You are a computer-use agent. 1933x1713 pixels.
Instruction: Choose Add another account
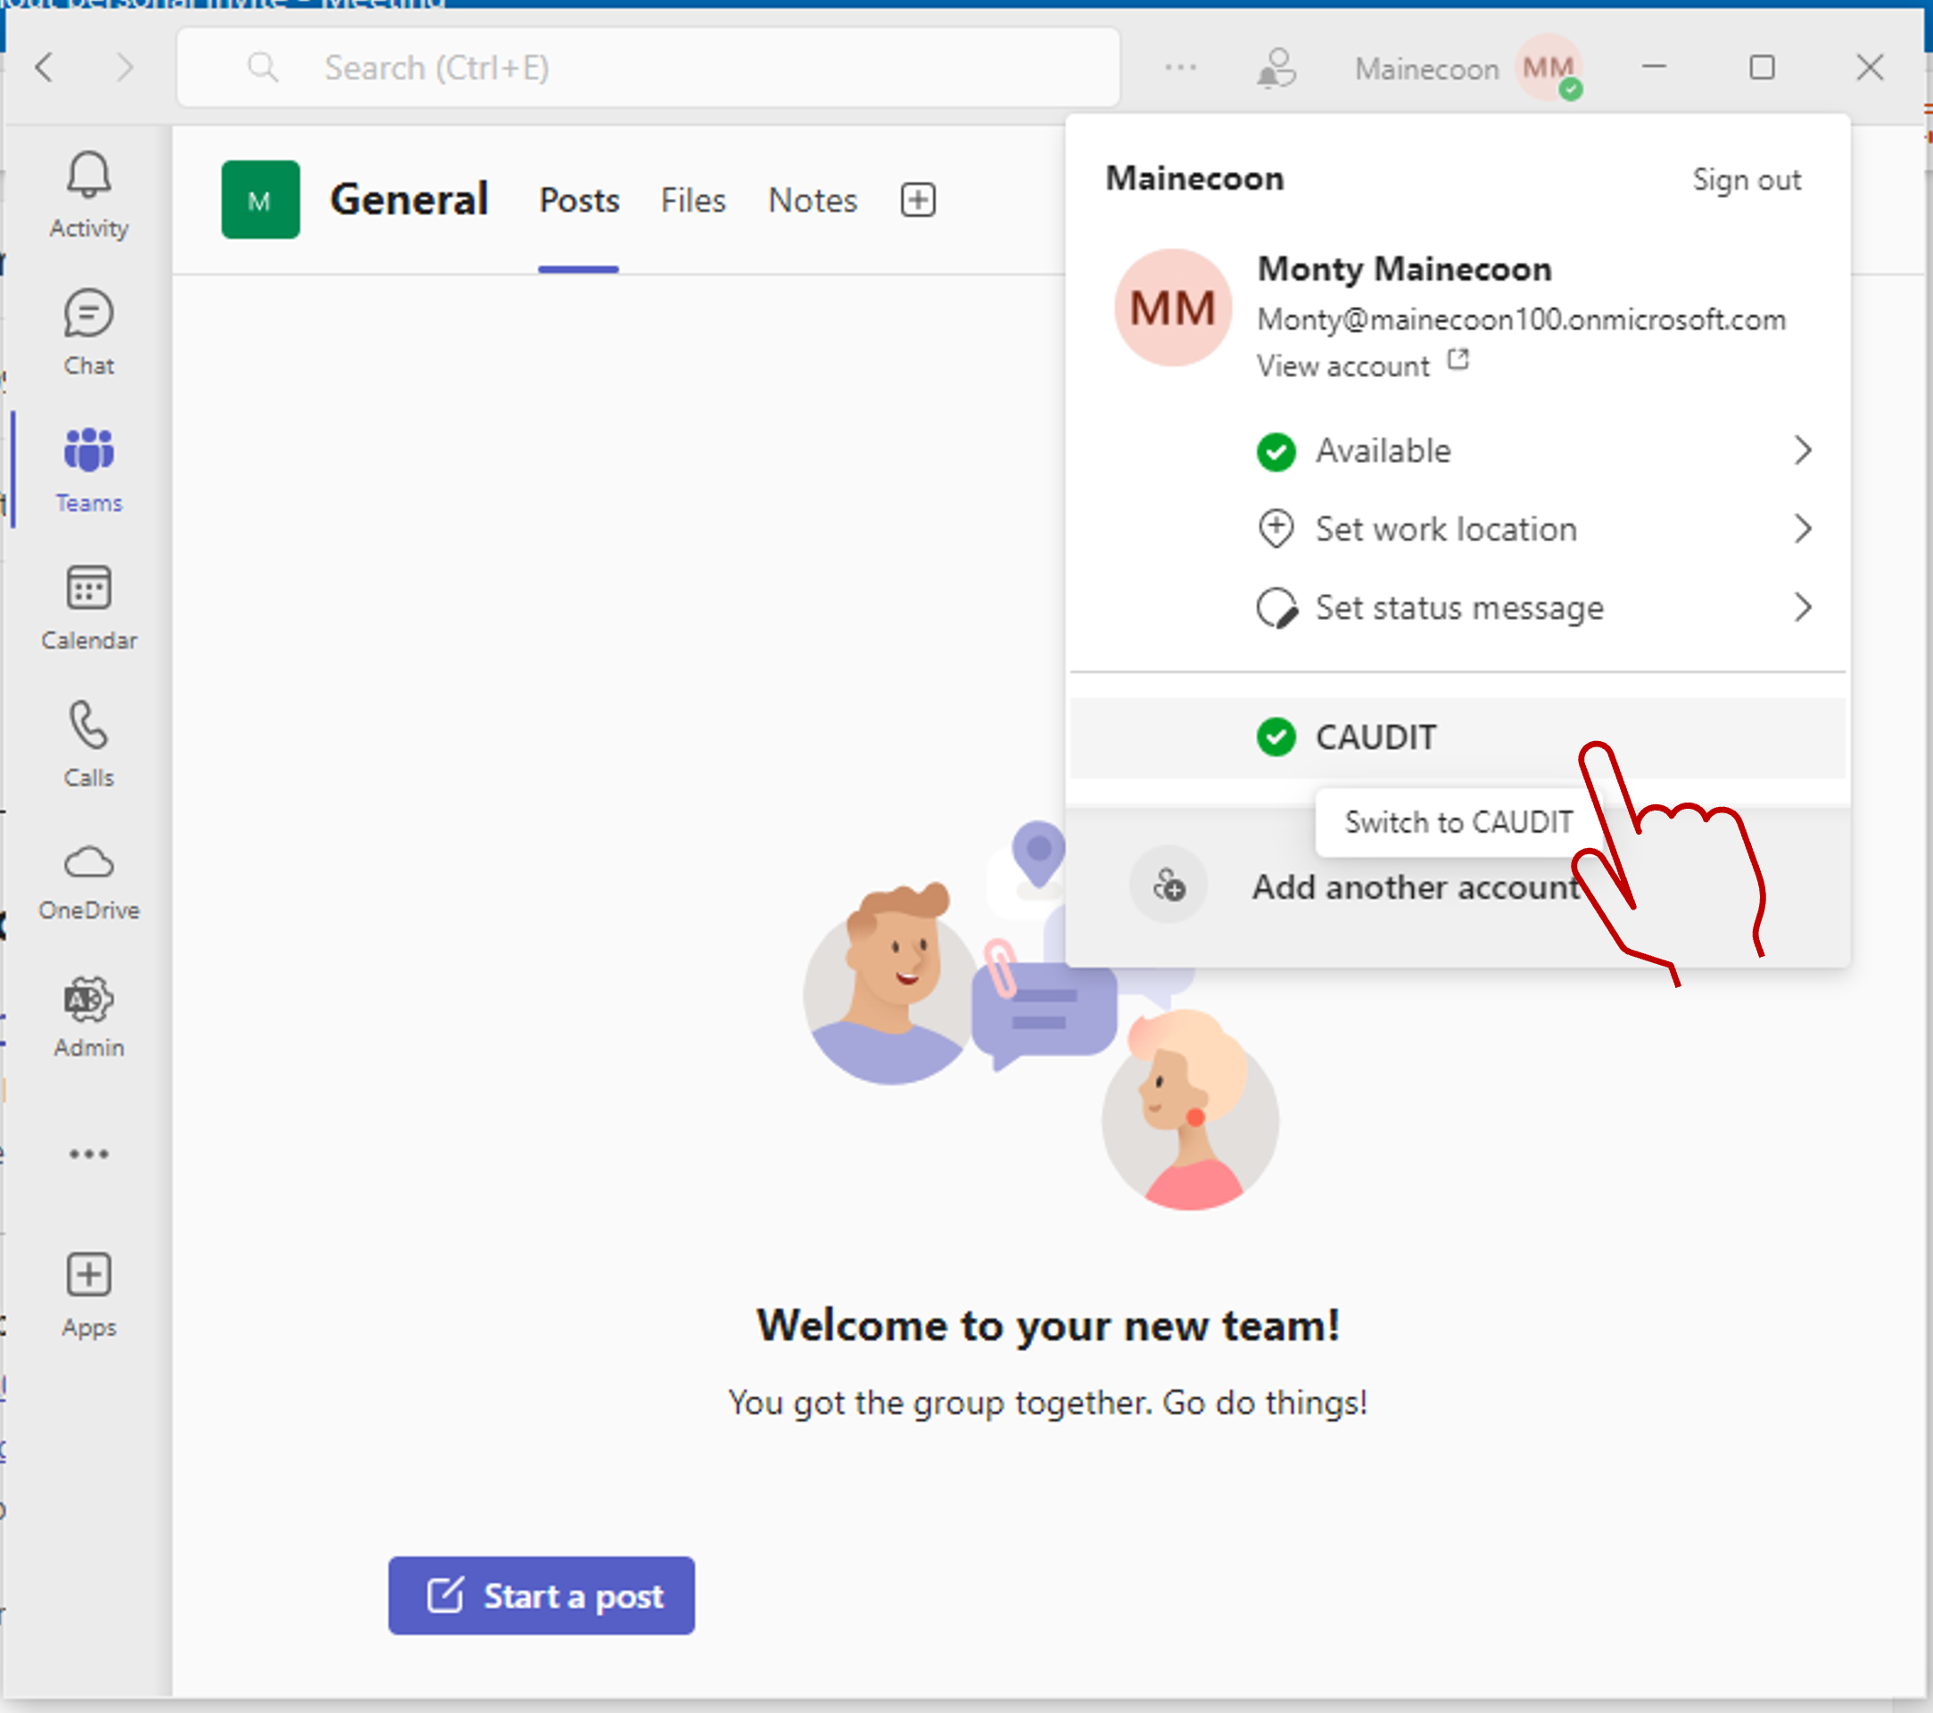1415,885
